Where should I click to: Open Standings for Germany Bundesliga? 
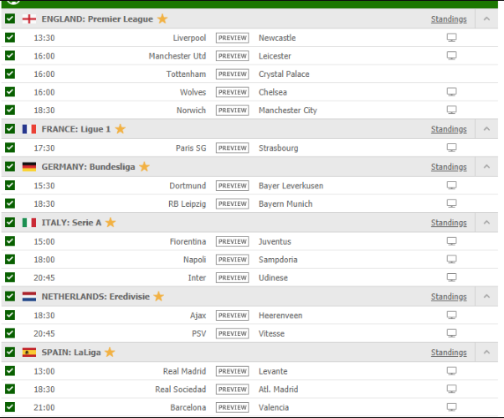click(x=449, y=167)
